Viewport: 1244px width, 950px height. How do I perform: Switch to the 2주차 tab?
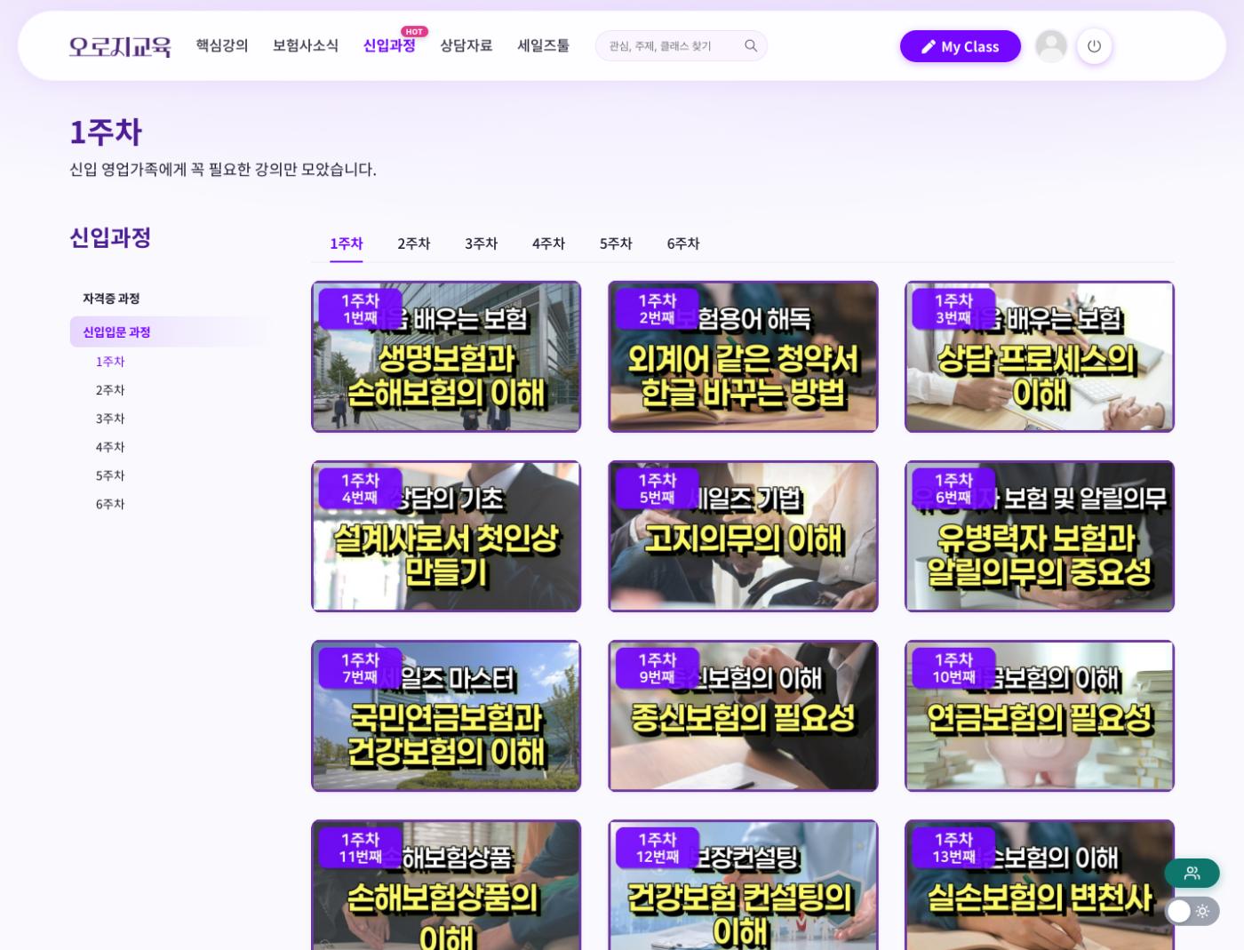414,243
